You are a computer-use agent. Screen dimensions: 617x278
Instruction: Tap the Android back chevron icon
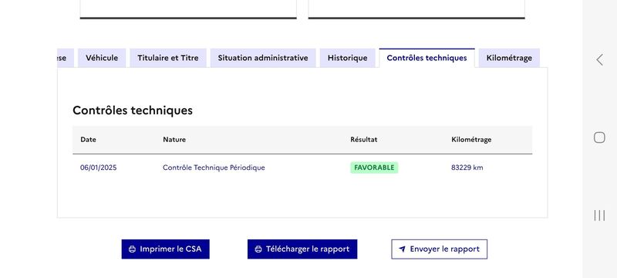coord(599,60)
